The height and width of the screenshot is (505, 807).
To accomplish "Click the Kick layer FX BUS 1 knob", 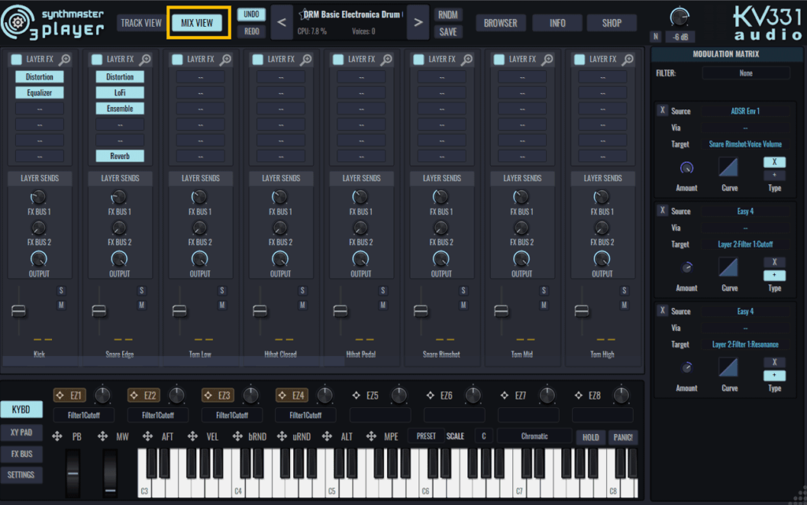I will pos(38,197).
